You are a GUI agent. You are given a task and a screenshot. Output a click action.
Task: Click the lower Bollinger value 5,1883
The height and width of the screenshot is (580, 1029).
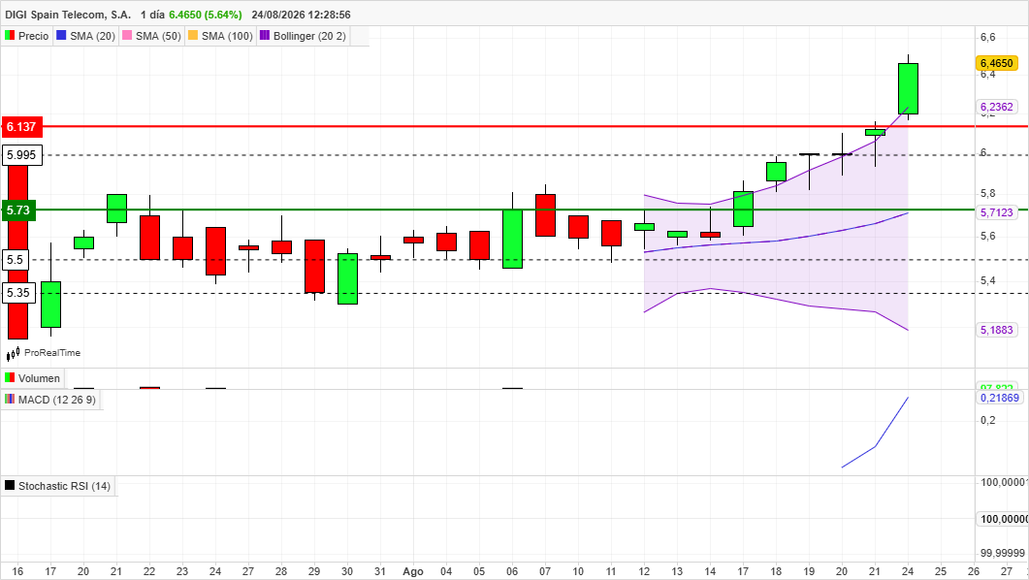point(997,330)
